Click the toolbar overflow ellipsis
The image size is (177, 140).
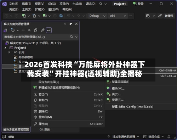pos(131,16)
